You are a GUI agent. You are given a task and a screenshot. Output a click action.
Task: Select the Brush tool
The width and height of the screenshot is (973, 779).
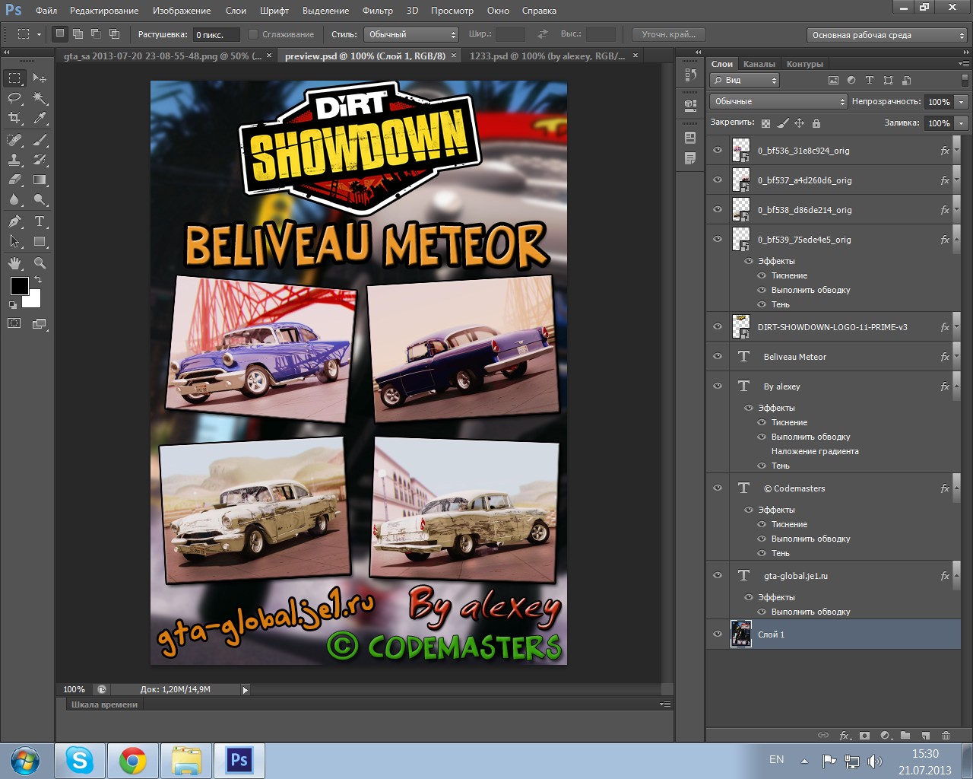point(40,140)
